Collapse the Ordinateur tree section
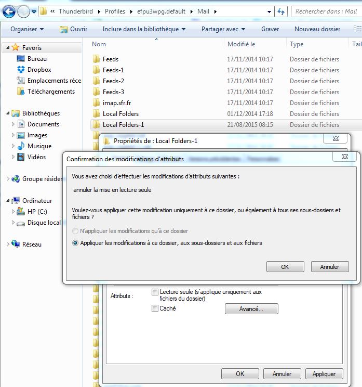The height and width of the screenshot is (387, 362). pos(8,201)
